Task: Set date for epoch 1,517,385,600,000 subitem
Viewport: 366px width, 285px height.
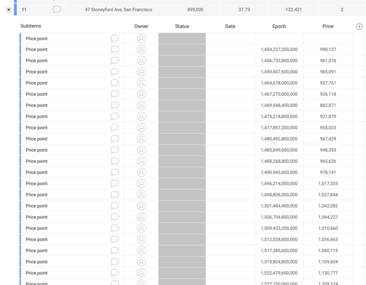Action: click(230, 251)
